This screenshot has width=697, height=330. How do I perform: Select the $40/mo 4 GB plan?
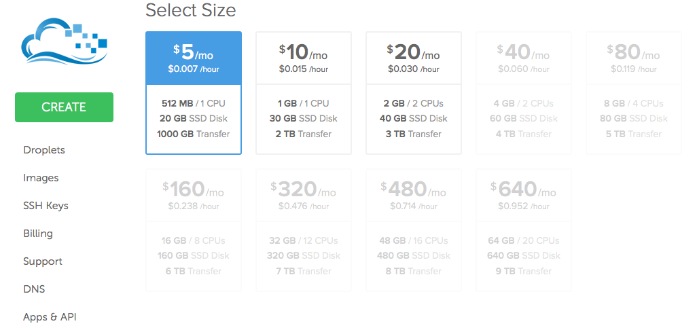[524, 93]
